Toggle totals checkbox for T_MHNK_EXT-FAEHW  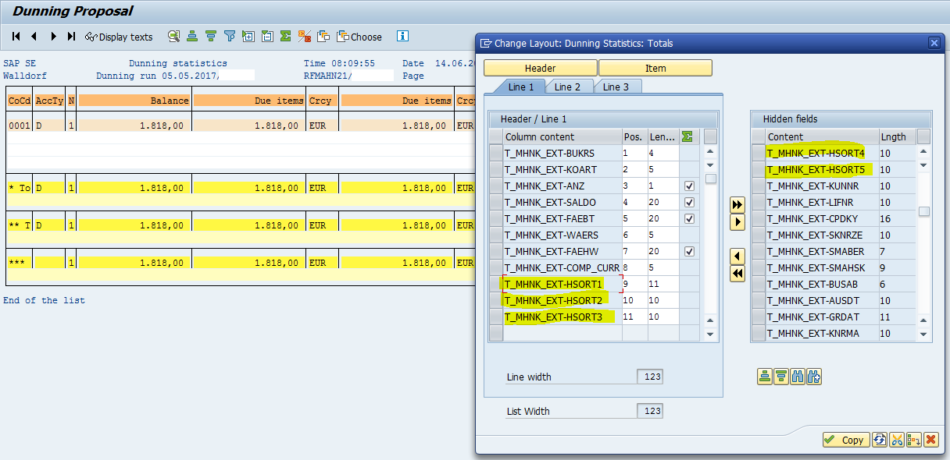pyautogui.click(x=688, y=252)
